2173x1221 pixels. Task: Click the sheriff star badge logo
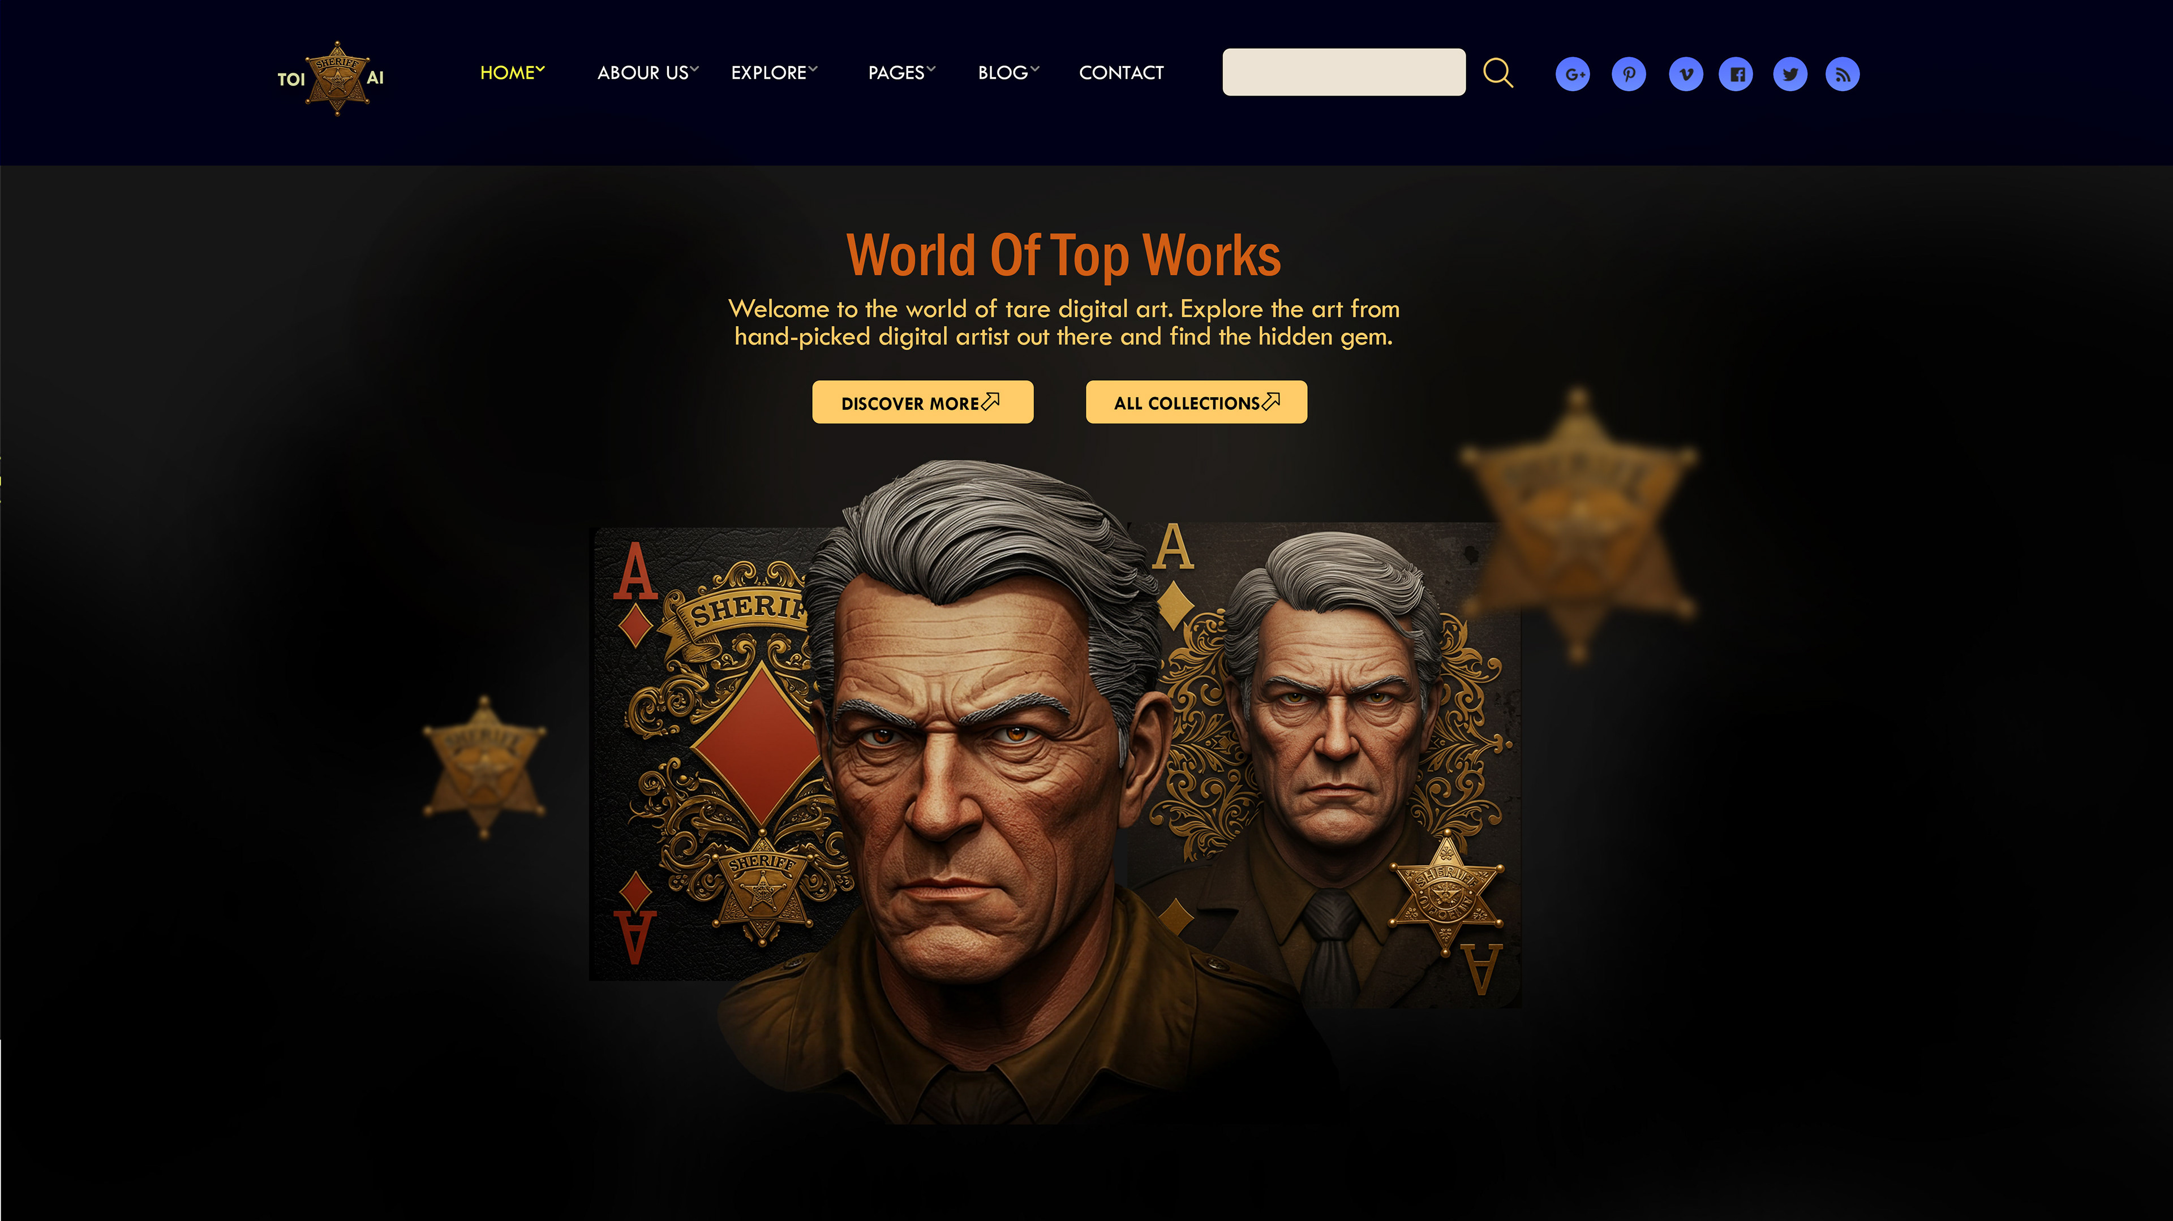pyautogui.click(x=337, y=77)
